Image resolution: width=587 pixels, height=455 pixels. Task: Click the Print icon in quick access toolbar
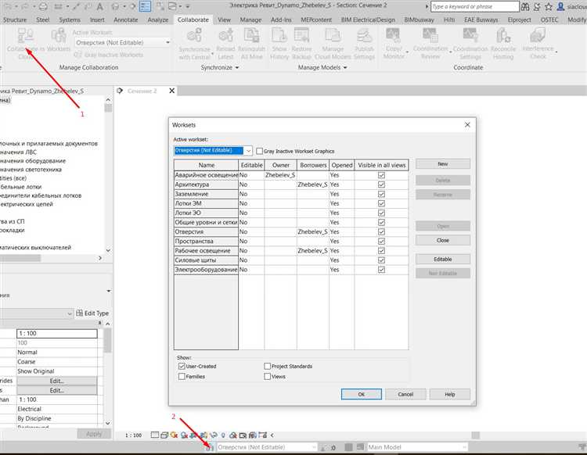tap(43, 6)
